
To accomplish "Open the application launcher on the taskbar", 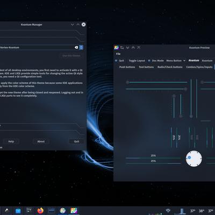I will click(6, 211).
